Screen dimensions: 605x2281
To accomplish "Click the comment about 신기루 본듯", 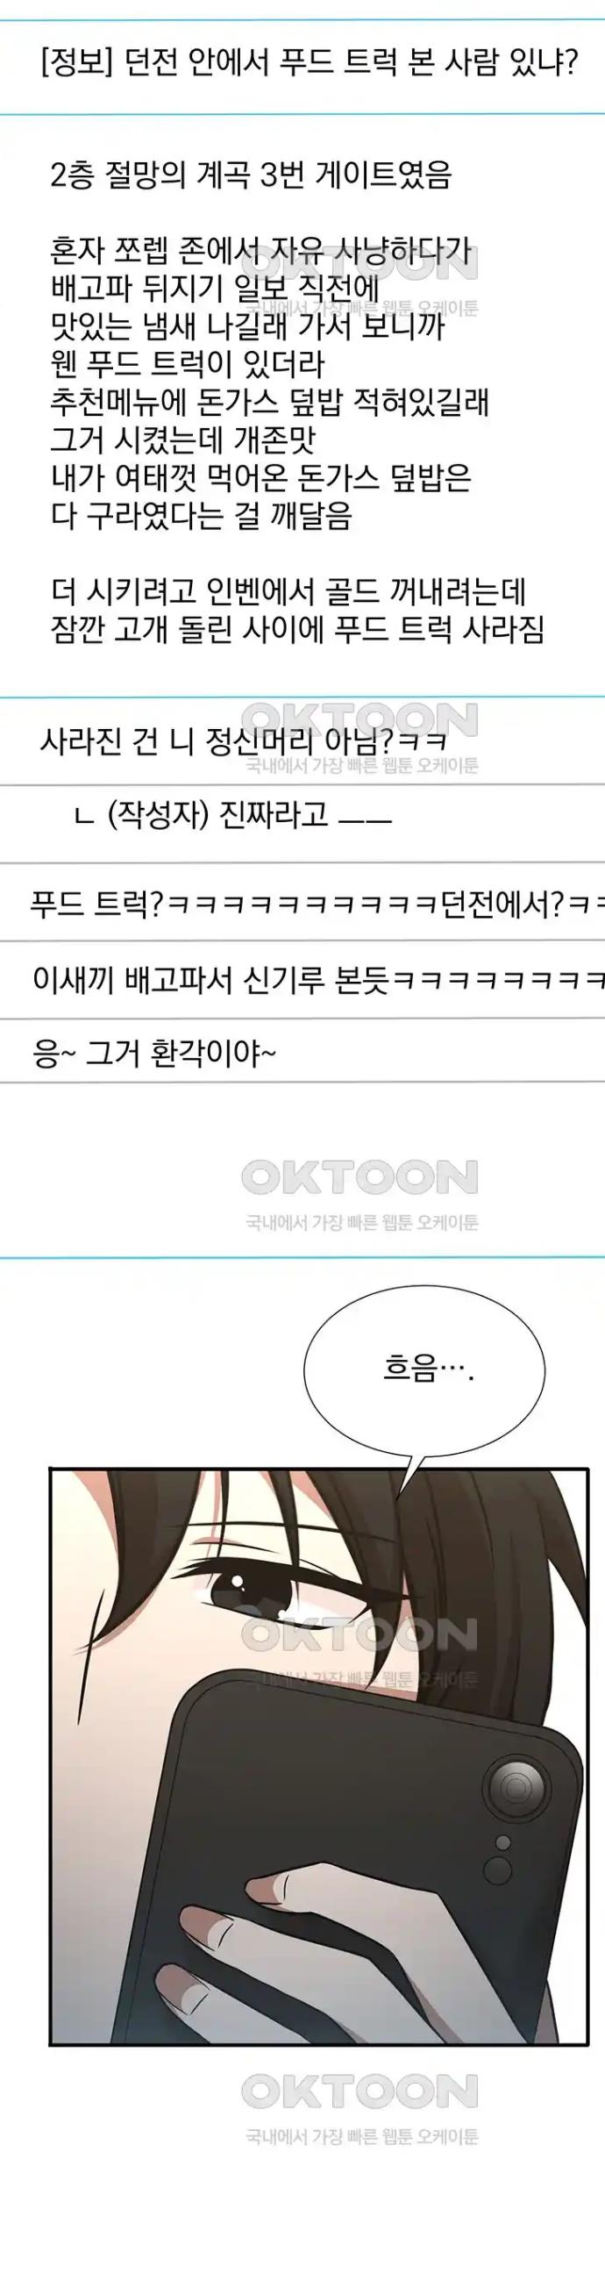I will 317,979.
